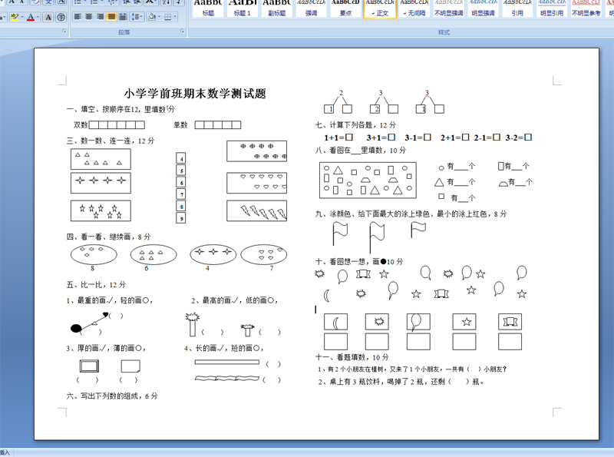Center the paragraph text
614x457 pixels.
point(89,16)
